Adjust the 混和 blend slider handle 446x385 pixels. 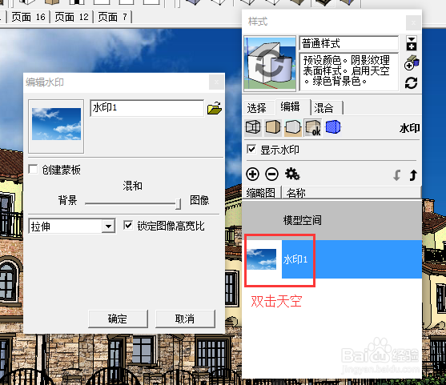(179, 204)
